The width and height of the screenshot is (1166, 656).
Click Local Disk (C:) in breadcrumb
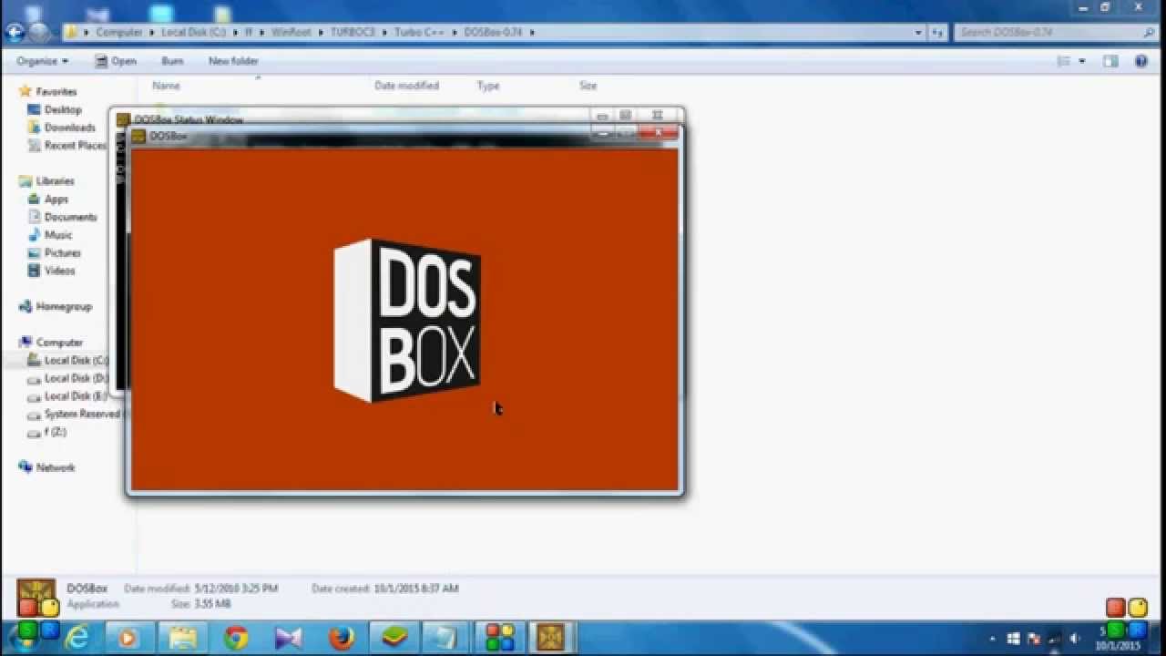click(193, 32)
